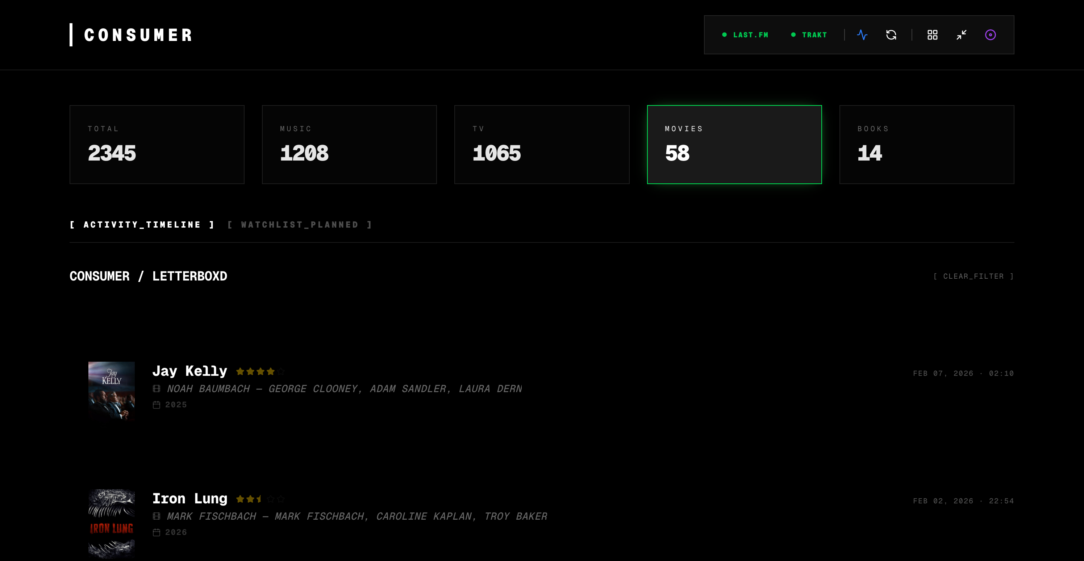Click the film icon beside Iron Lung's credits
Image resolution: width=1084 pixels, height=561 pixels.
click(x=157, y=516)
